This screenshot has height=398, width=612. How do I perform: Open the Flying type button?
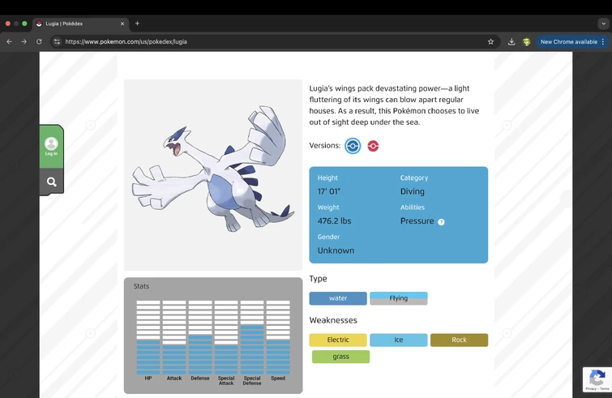(399, 298)
